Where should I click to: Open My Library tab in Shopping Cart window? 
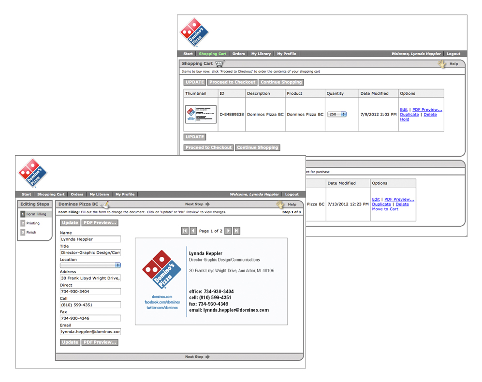click(x=261, y=54)
